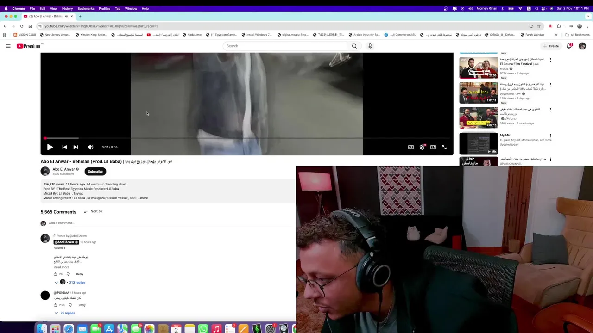Viewport: 593px width, 333px height.
Task: Go to YouTube Premium home logo
Action: tap(29, 46)
